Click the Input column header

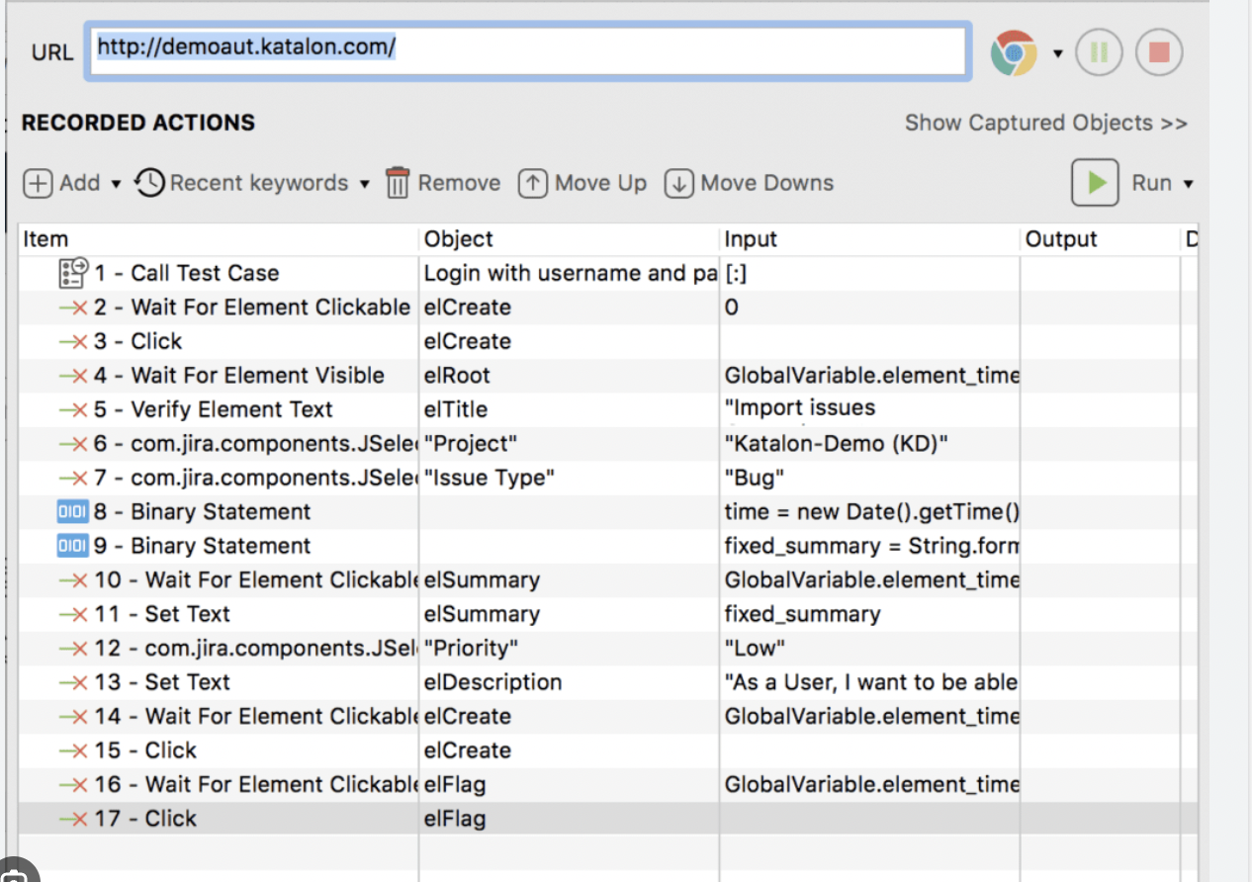pyautogui.click(x=751, y=239)
